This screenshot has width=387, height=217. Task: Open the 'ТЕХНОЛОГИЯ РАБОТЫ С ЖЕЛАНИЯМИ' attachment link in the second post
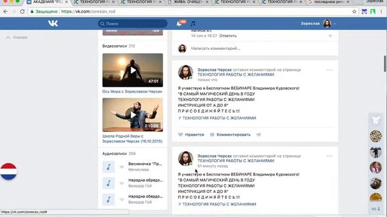(219, 204)
